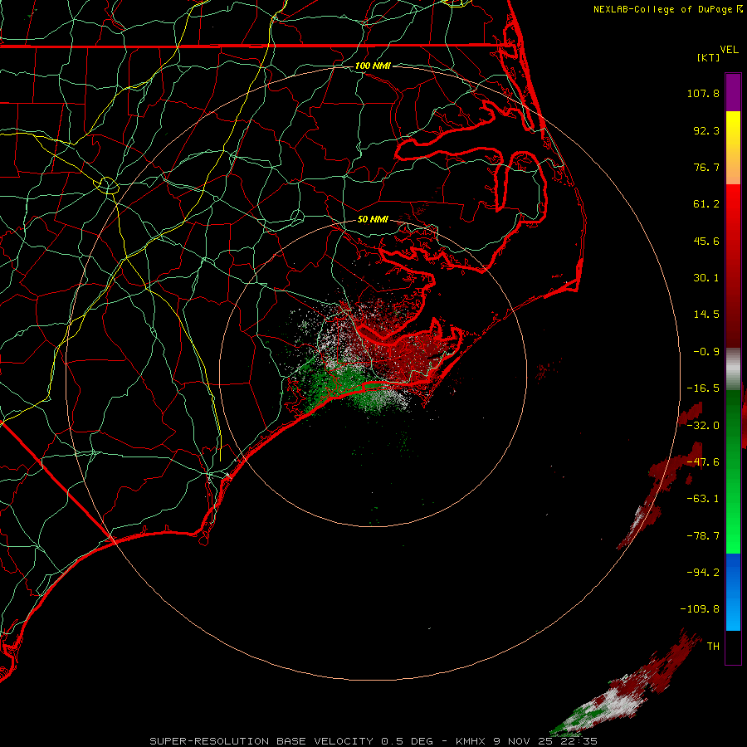Click the 107.8 legend value
Viewport: 747px width, 747px height.
703,93
